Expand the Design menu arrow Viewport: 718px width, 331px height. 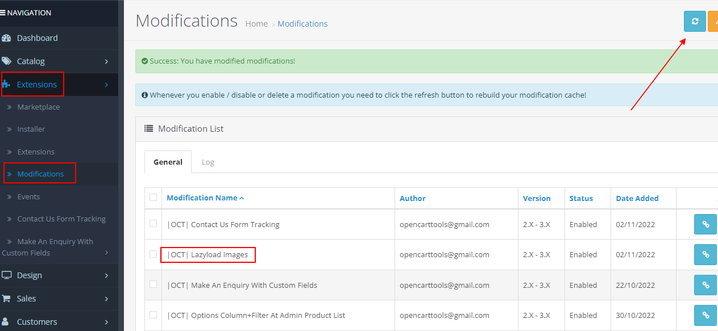[107, 275]
